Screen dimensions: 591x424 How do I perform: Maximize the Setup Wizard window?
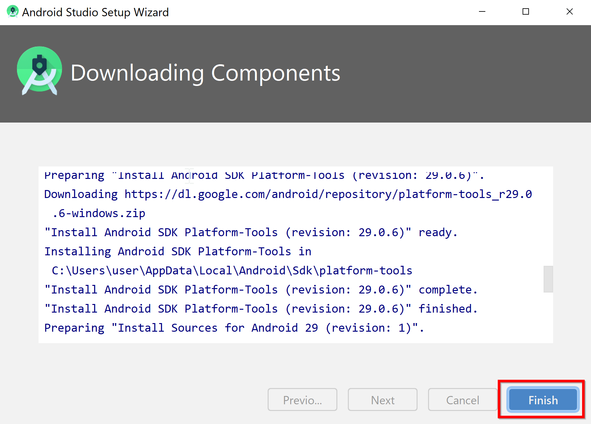coord(526,12)
